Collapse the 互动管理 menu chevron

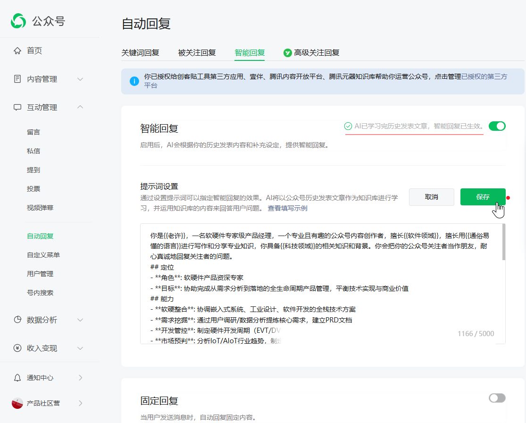pos(80,107)
